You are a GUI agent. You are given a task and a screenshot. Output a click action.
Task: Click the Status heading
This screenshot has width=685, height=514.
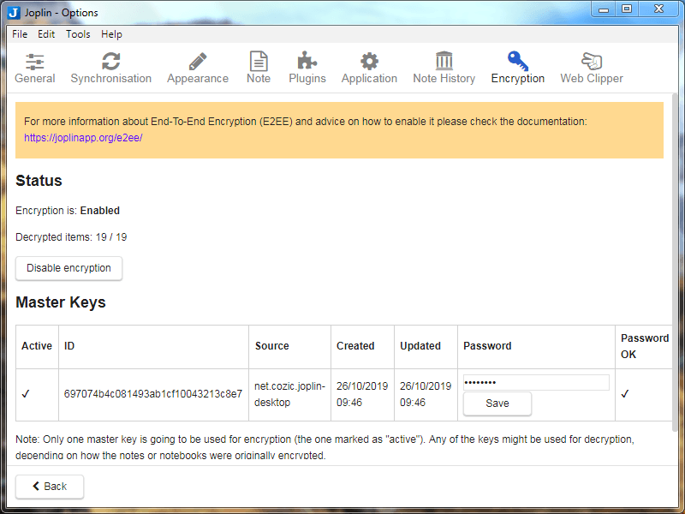[x=39, y=181]
